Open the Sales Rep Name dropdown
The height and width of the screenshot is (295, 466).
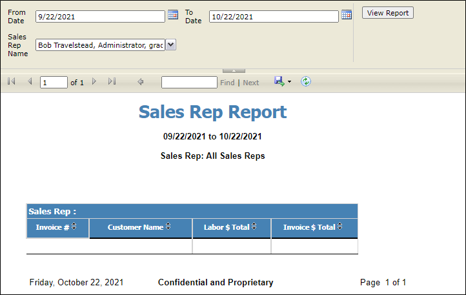tap(170, 45)
